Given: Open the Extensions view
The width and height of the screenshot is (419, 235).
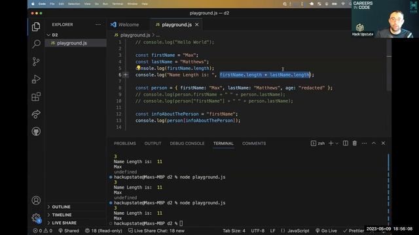Looking at the screenshot, I should [x=36, y=97].
